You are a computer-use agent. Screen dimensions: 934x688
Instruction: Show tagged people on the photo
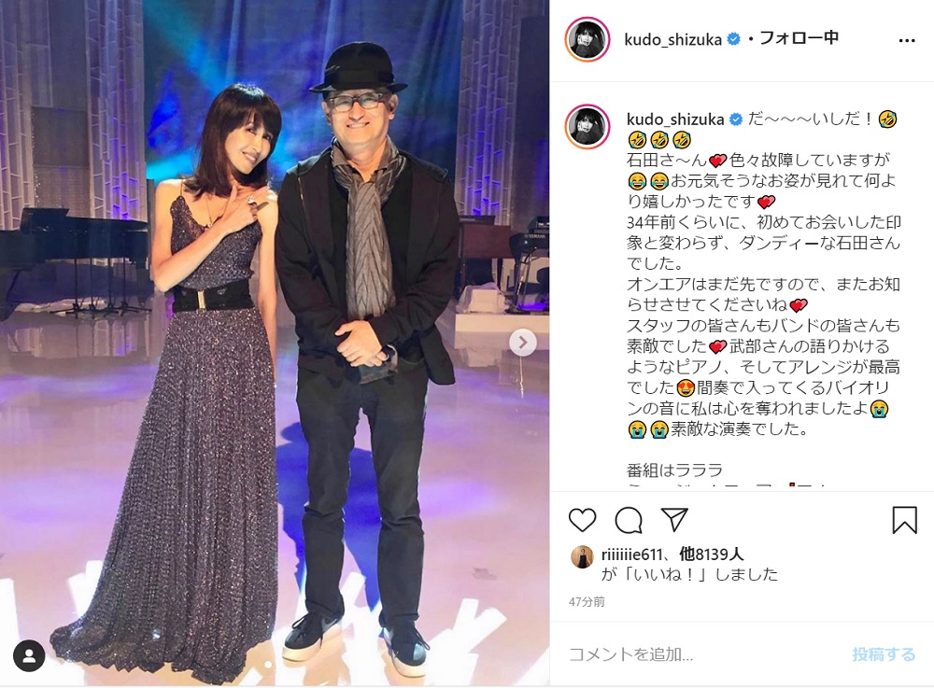tap(29, 656)
